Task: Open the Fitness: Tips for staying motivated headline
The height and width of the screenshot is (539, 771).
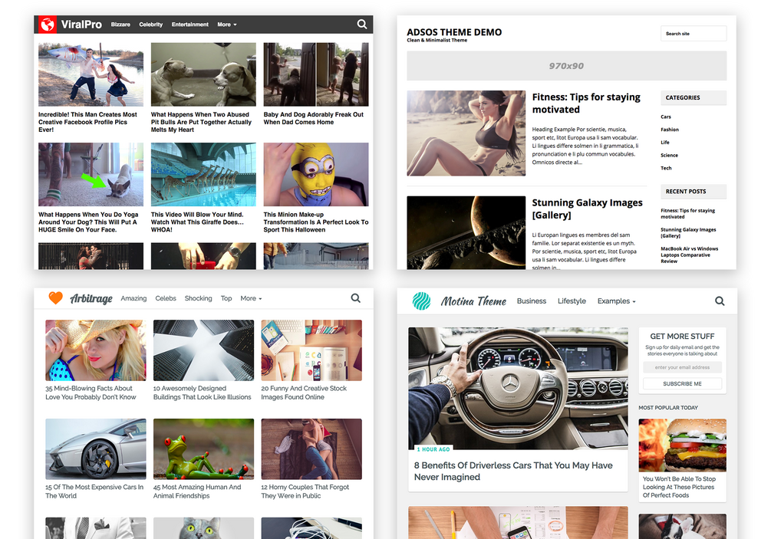Action: click(x=586, y=104)
